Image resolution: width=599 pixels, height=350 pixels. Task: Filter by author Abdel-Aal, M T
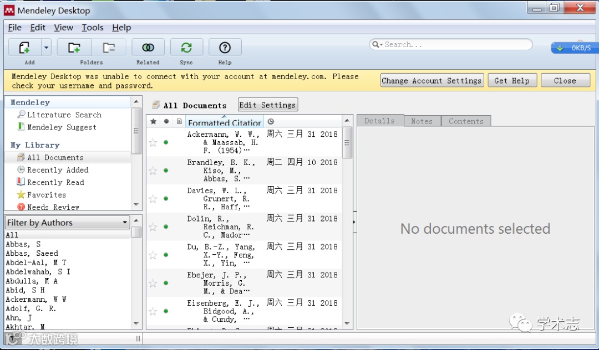coord(36,262)
